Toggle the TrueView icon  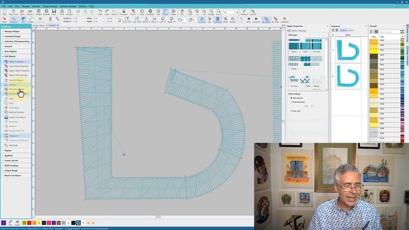coord(123,11)
